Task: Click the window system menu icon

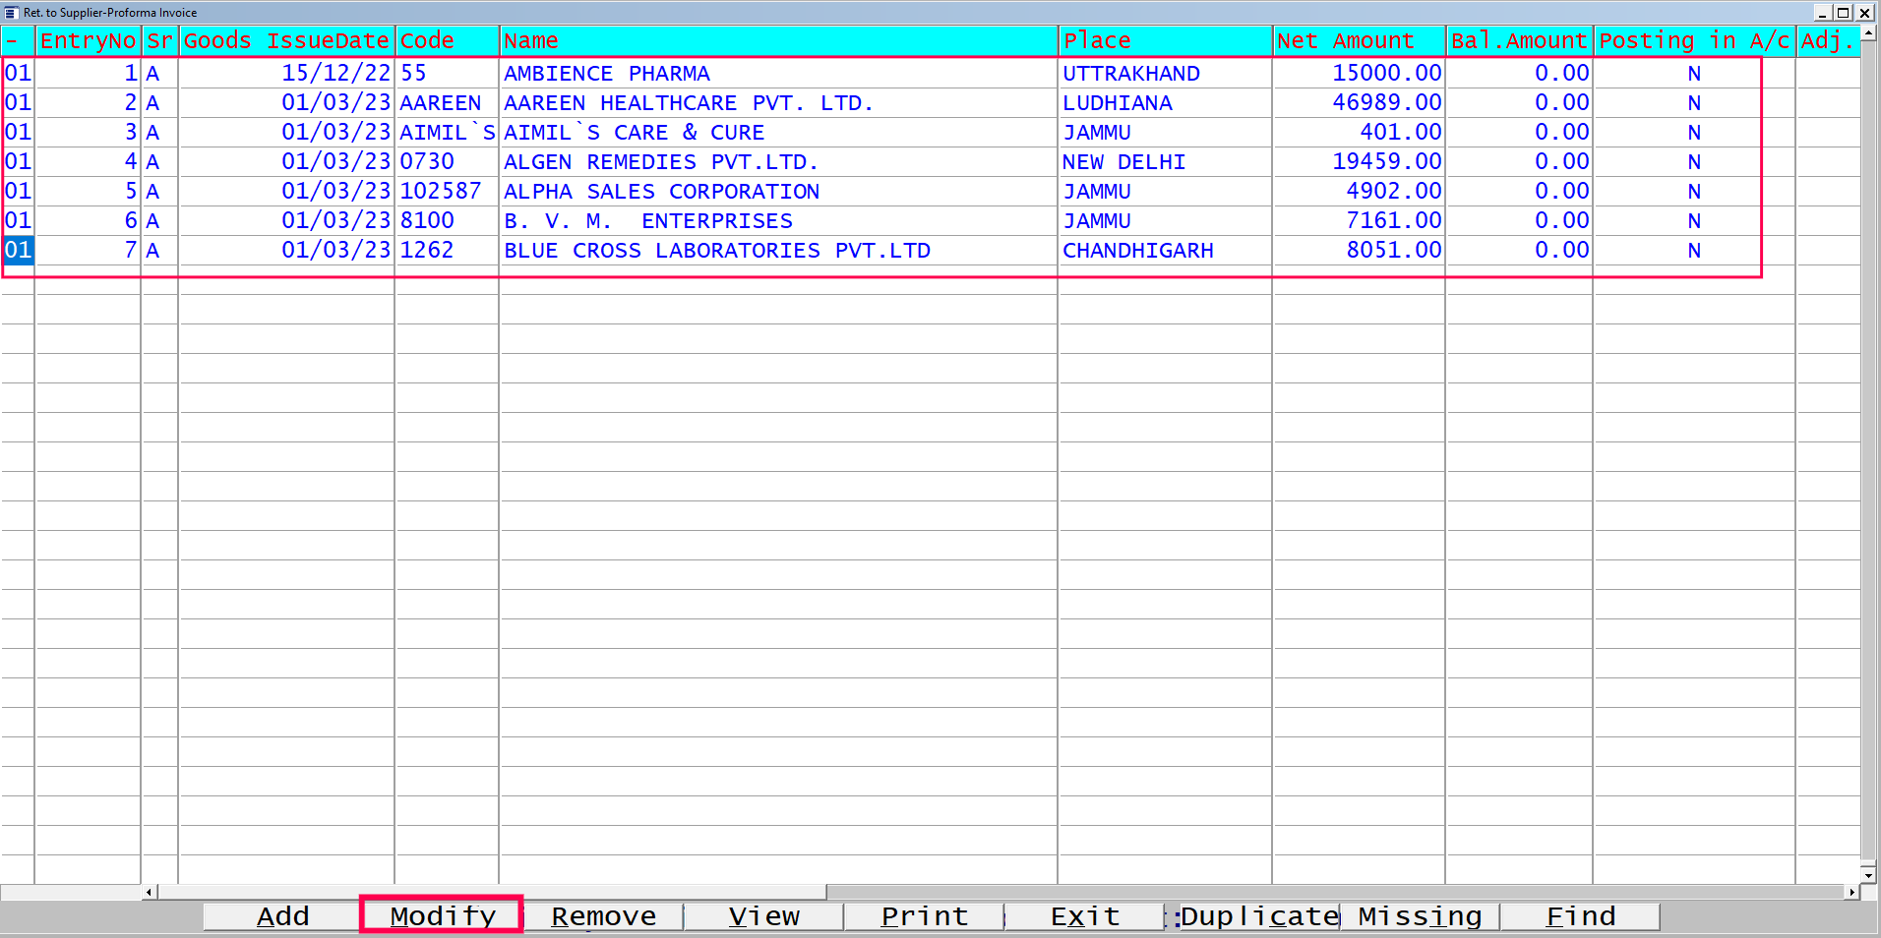Action: click(x=12, y=13)
